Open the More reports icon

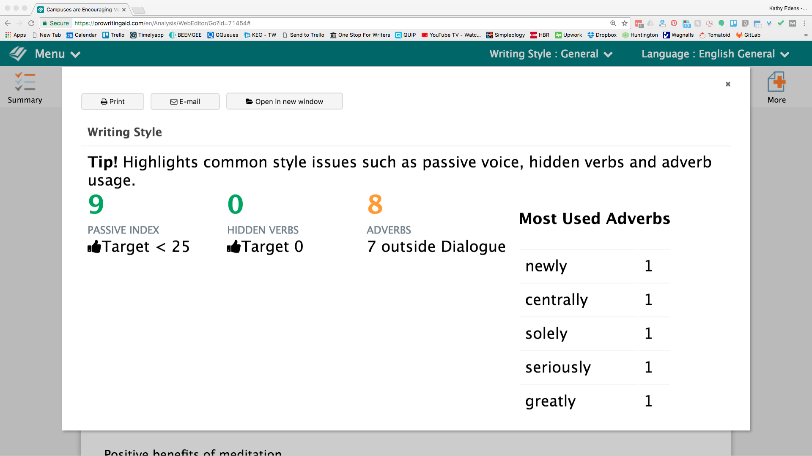(x=776, y=82)
